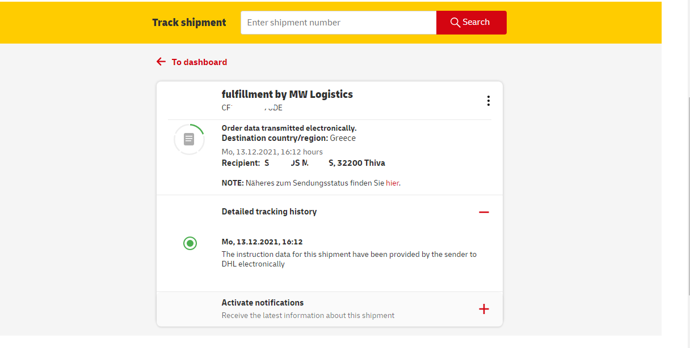Click the instruction data event description text

coord(349,259)
